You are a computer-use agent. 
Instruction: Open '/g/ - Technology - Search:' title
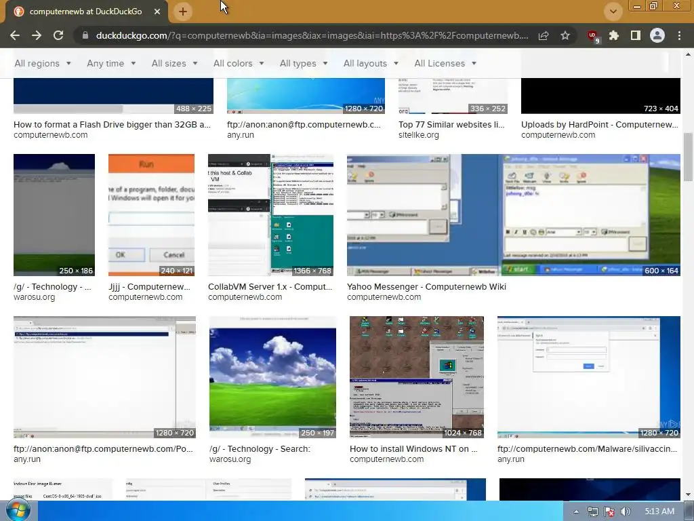(260, 449)
